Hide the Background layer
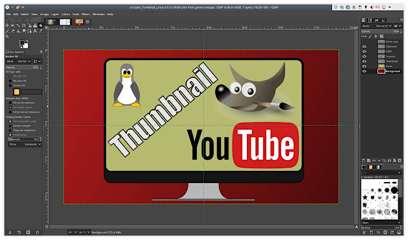Screen dimensions: 408x240 point(364,71)
